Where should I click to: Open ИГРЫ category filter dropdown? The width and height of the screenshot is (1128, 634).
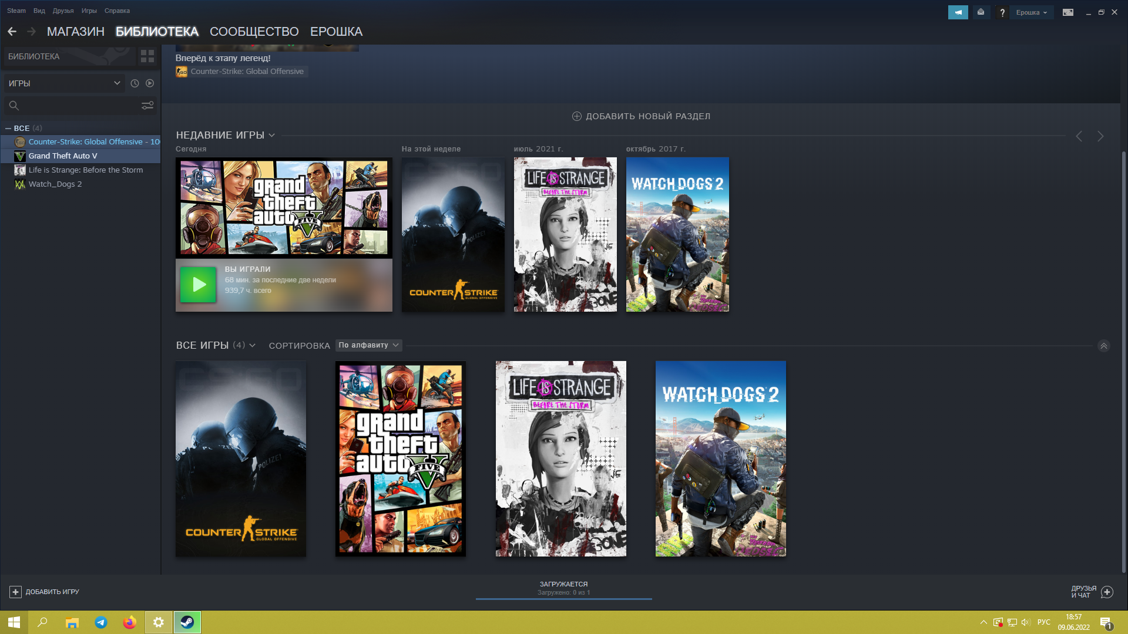pyautogui.click(x=64, y=83)
